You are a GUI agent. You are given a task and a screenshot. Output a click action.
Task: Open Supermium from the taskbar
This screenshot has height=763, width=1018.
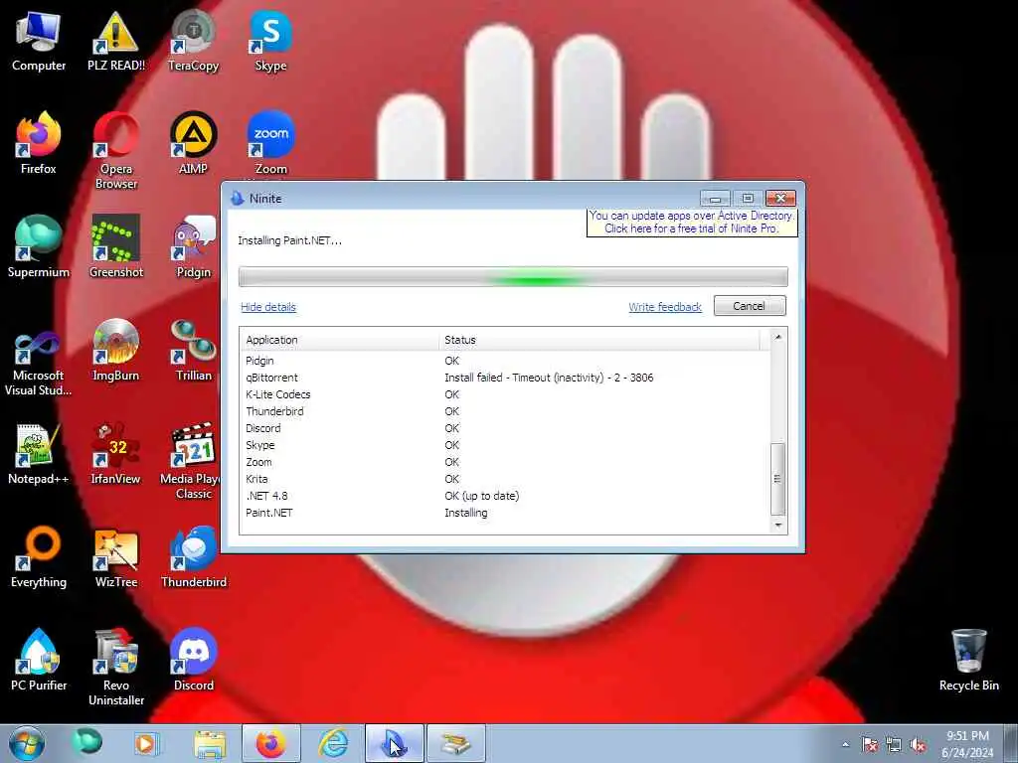(x=87, y=742)
